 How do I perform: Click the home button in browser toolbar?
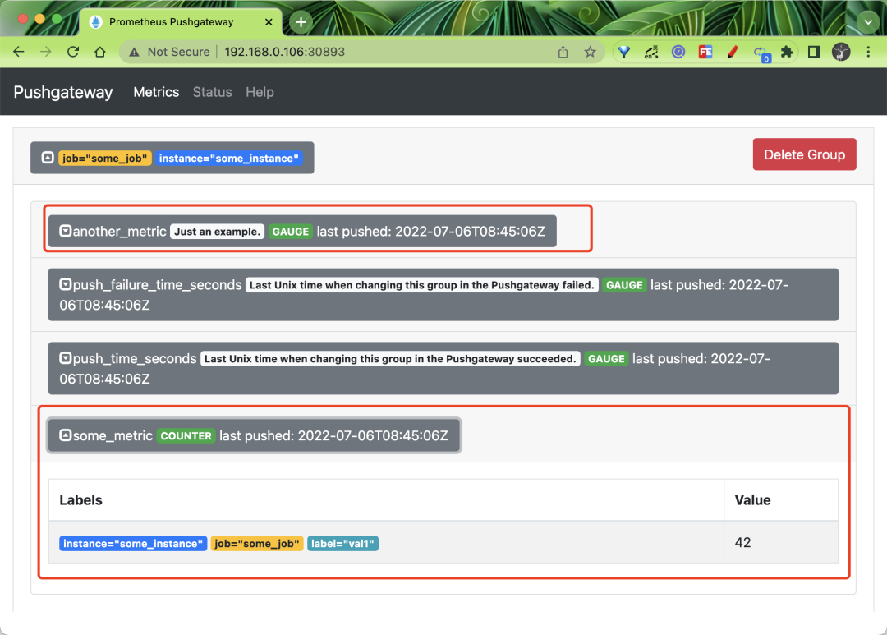tap(100, 52)
